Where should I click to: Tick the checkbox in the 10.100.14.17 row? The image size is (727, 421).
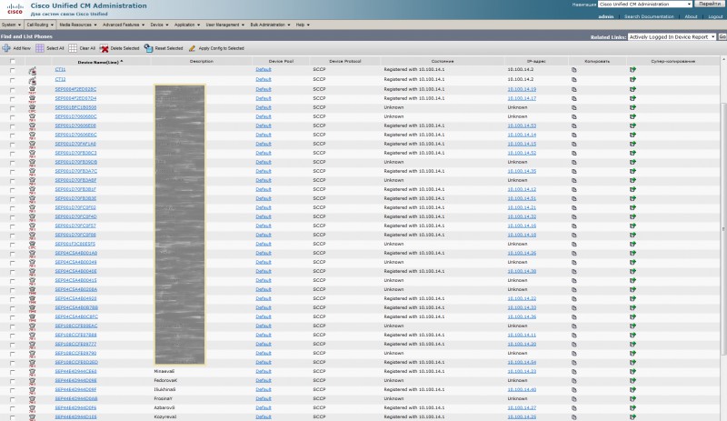13,99
